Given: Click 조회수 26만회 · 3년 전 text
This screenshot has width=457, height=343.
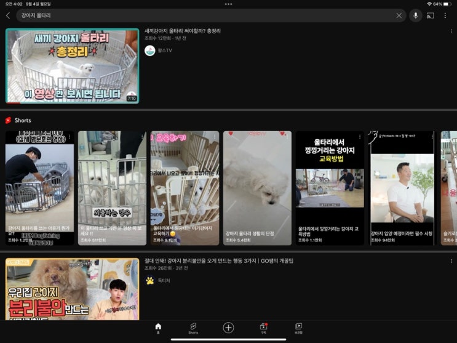Looking at the screenshot, I should coord(166,268).
